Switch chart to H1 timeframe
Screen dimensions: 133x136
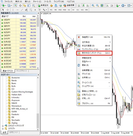[x=69, y=10]
